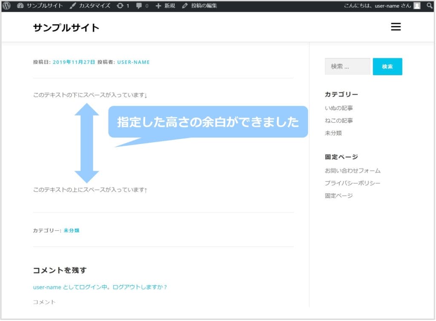
Task: Click 投稿の編集 to edit this post
Action: (x=199, y=6)
